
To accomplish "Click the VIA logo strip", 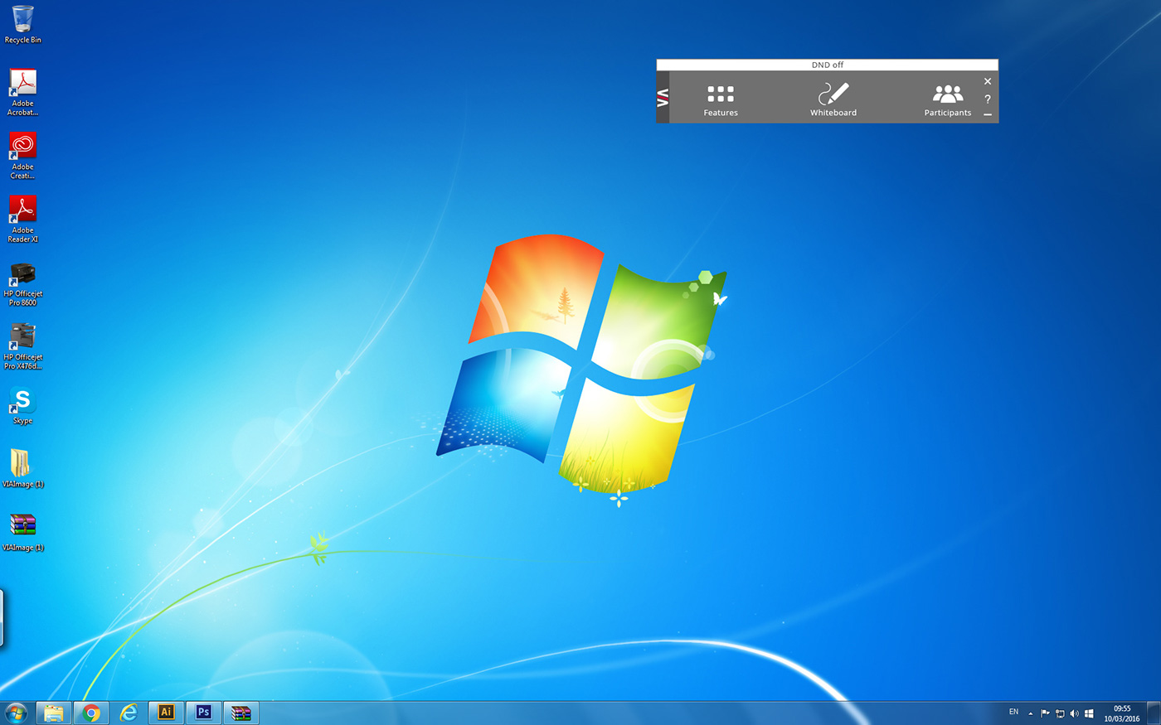I will [663, 97].
